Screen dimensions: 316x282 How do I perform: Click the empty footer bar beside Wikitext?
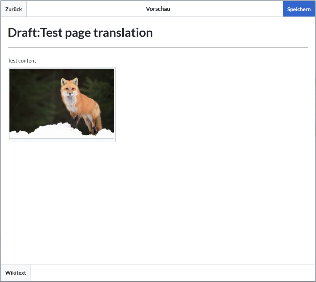coord(172,273)
